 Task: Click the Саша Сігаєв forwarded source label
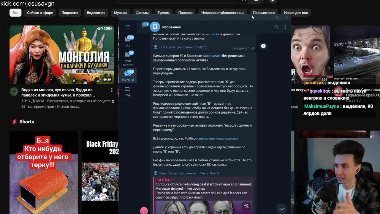pyautogui.click(x=189, y=173)
